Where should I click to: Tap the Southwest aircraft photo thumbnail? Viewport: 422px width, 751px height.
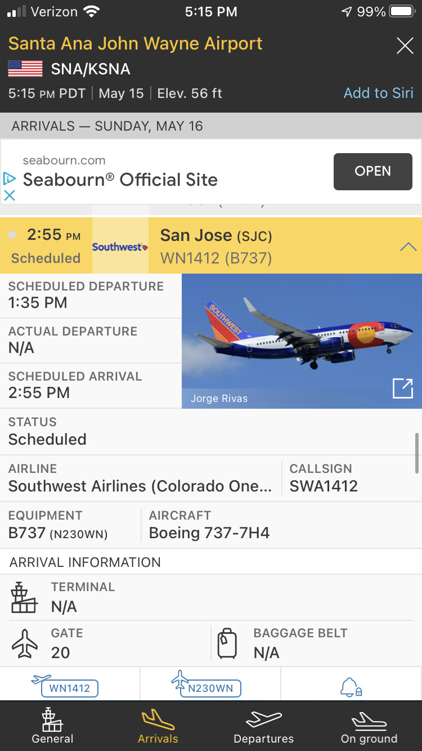(302, 341)
